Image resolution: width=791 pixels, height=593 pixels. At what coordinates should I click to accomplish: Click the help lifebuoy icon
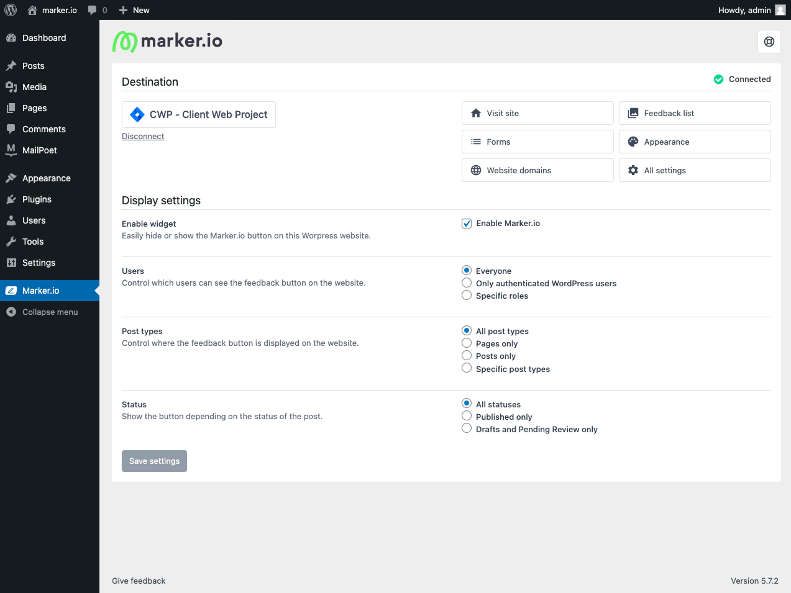click(x=769, y=42)
